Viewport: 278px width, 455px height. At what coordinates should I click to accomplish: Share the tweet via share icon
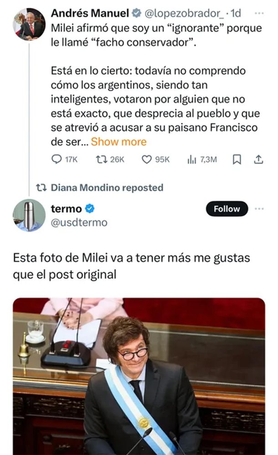(258, 159)
